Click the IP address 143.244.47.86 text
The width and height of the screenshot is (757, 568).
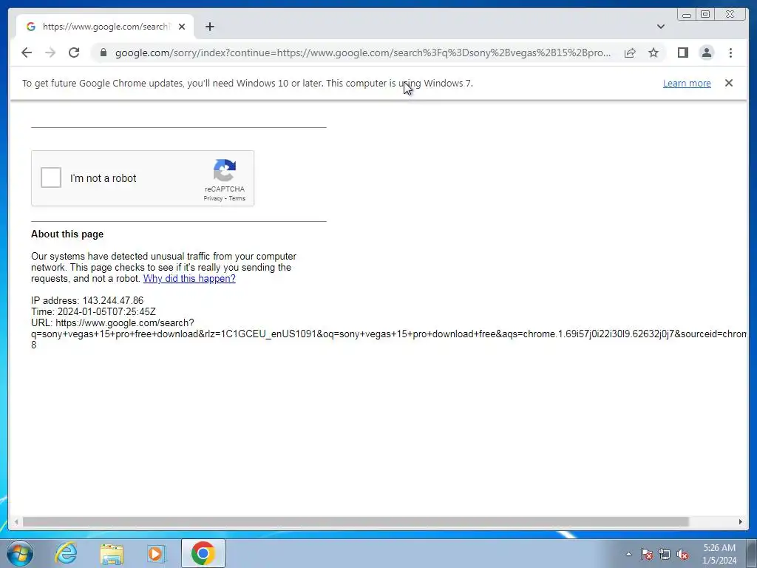[x=87, y=301]
